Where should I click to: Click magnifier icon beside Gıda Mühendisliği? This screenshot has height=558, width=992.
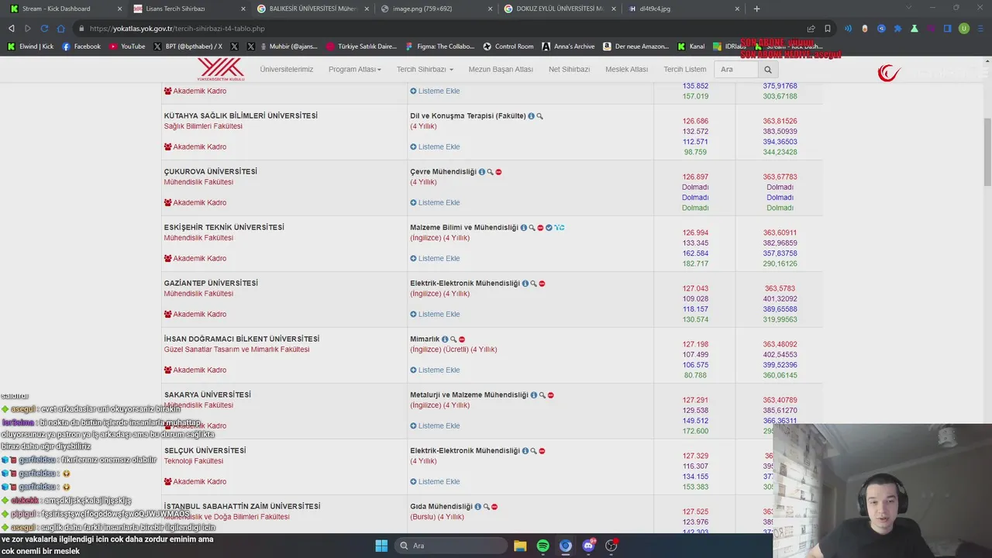pos(486,507)
